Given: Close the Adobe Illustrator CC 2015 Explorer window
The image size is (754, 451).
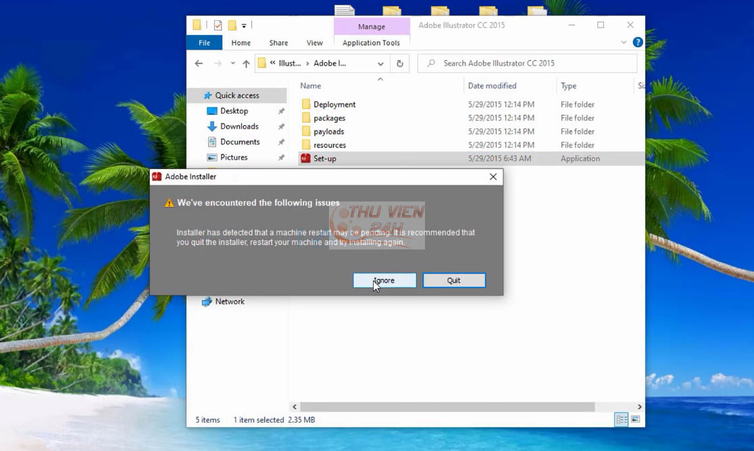Looking at the screenshot, I should (630, 25).
